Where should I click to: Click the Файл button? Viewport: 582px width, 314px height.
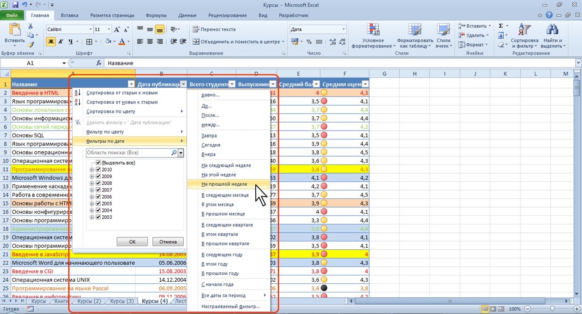click(12, 15)
